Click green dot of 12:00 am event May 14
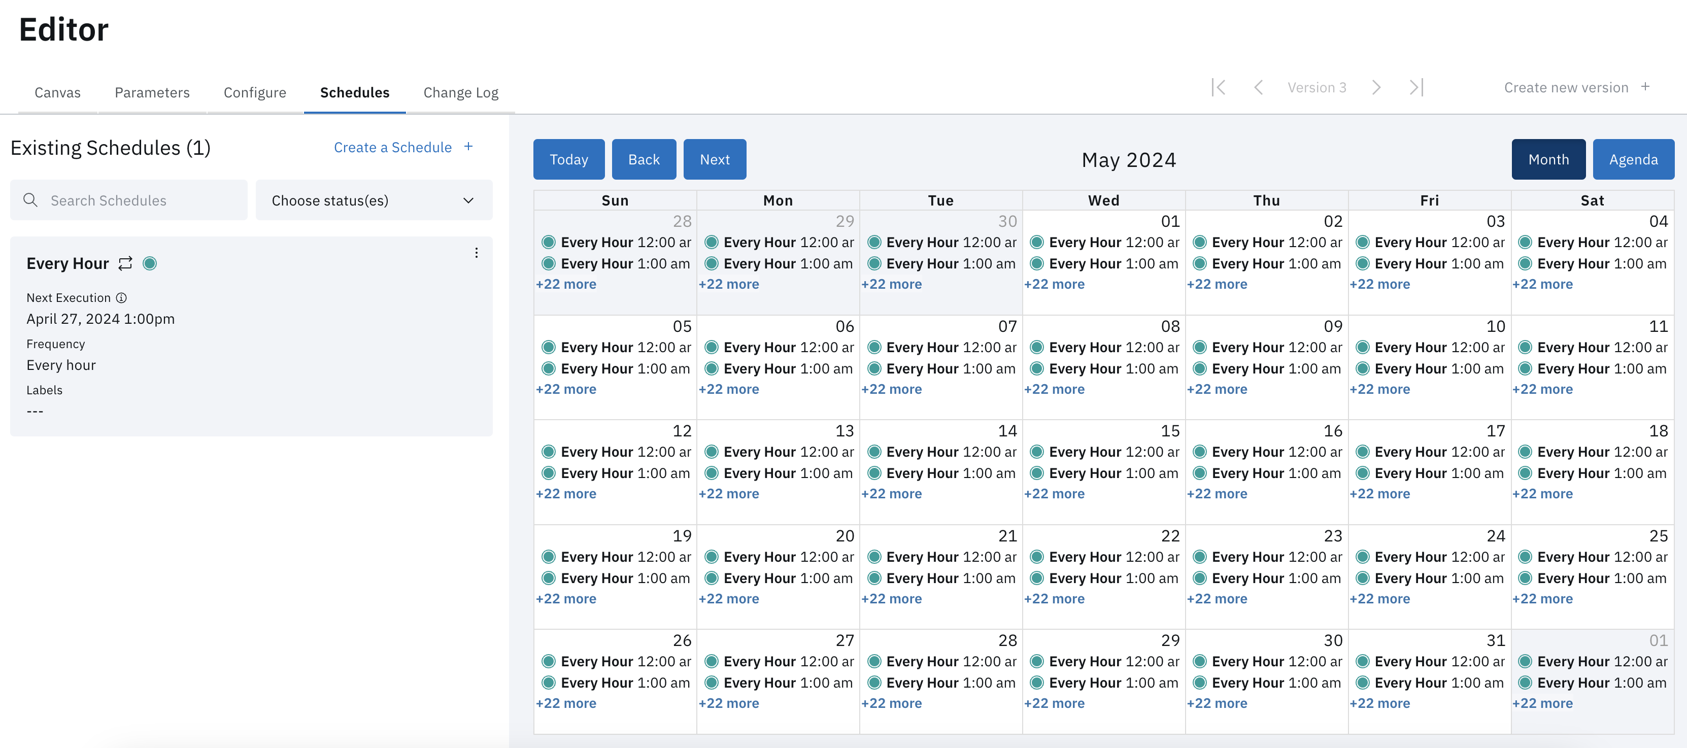The height and width of the screenshot is (748, 1687). point(873,452)
